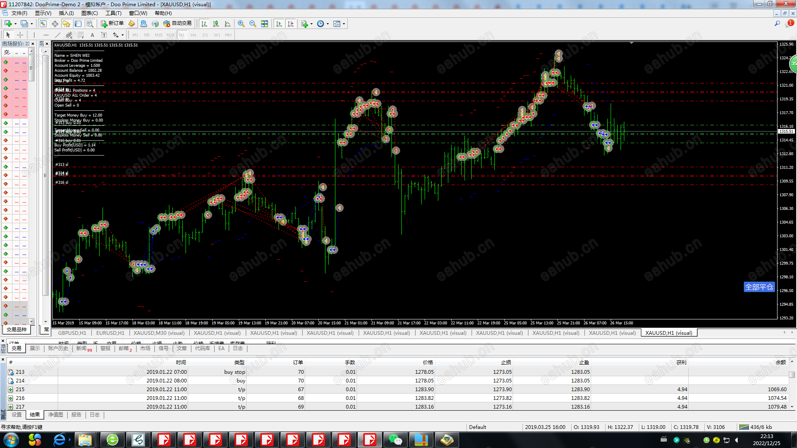Draw a horizontal line tool

click(46, 35)
